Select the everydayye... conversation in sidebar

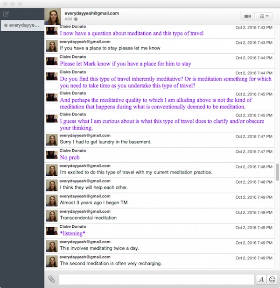tap(22, 25)
